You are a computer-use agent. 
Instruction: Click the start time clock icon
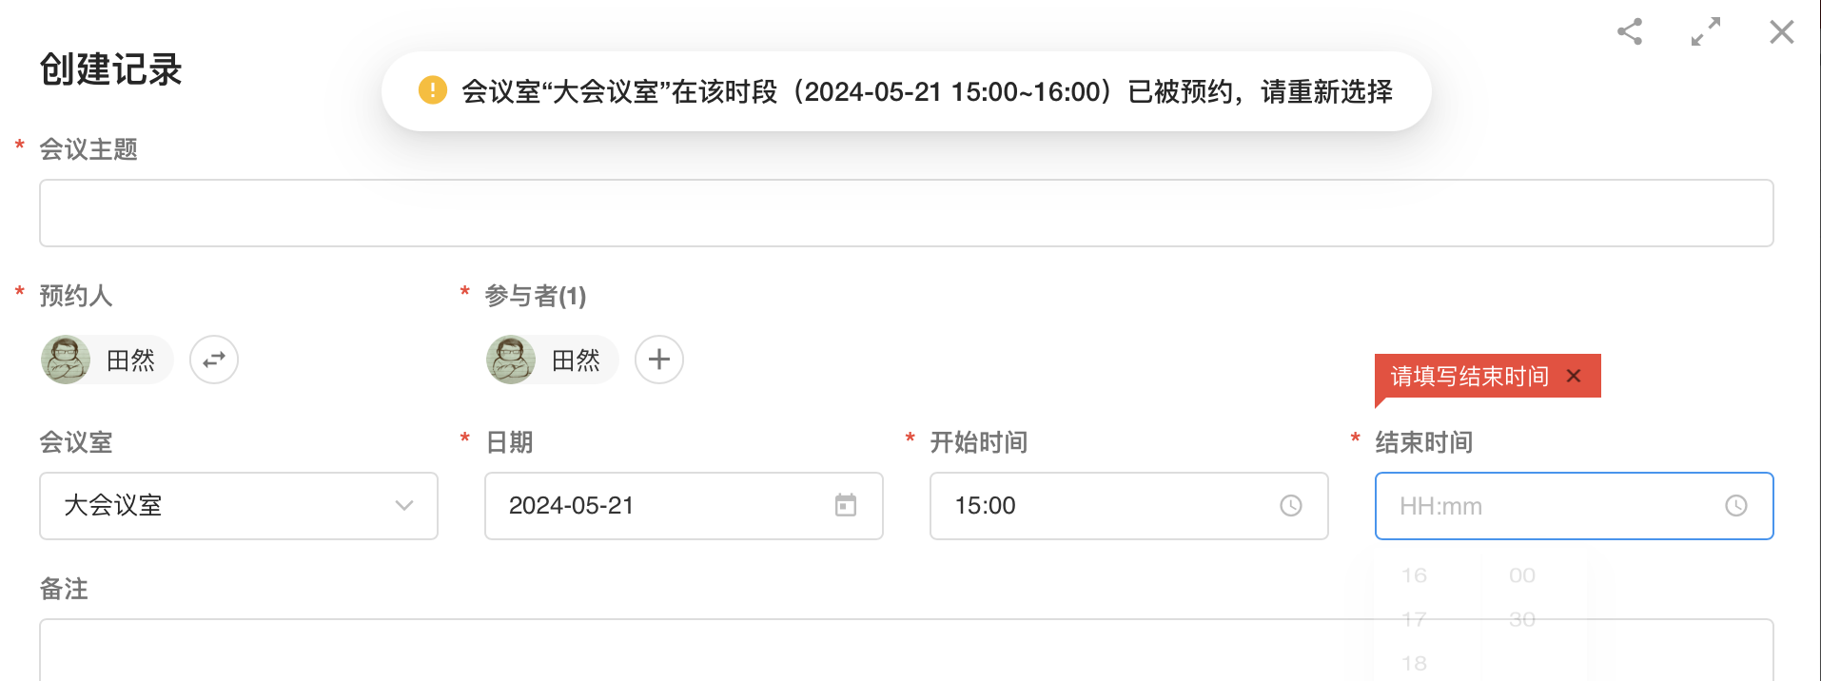(x=1291, y=505)
